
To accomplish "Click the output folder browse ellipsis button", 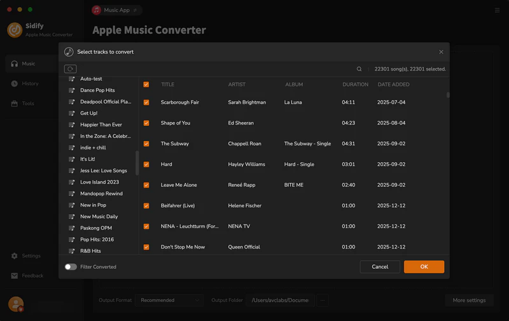I will click(323, 300).
